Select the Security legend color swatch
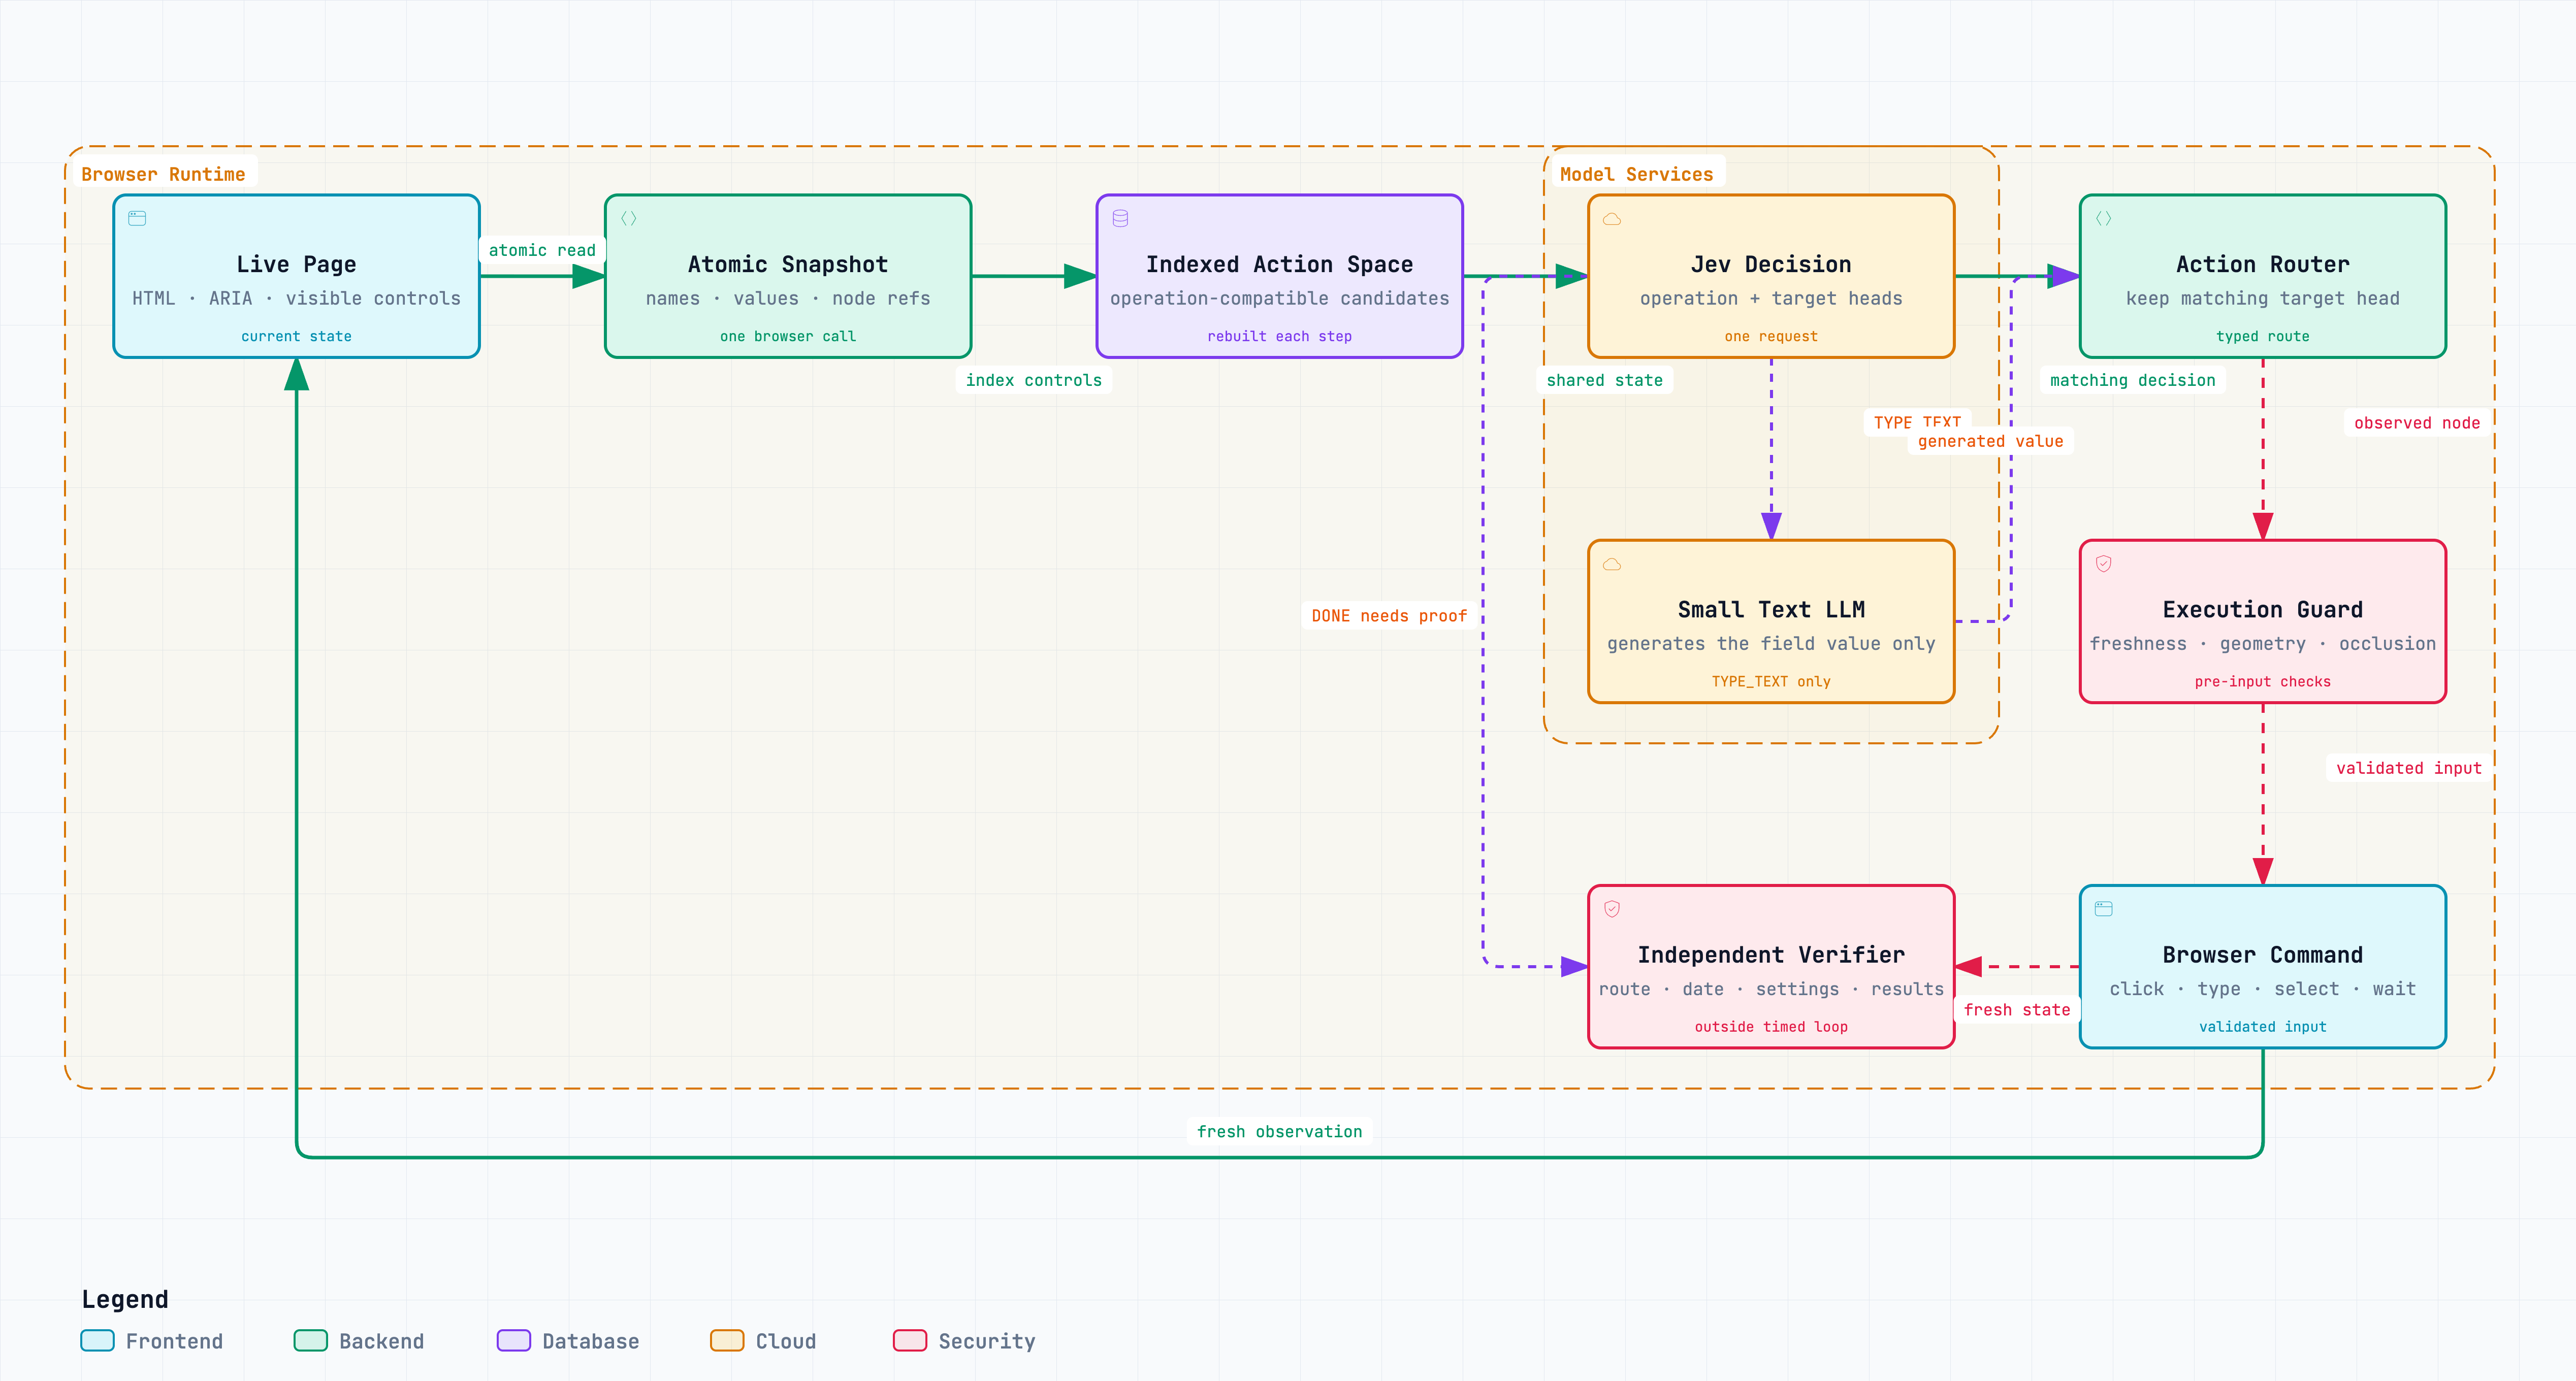 click(910, 1341)
